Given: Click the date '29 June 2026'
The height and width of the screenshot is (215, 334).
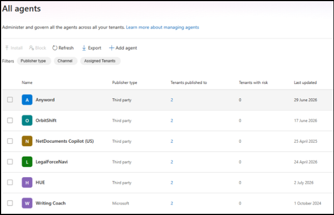Looking at the screenshot, I should [306, 100].
